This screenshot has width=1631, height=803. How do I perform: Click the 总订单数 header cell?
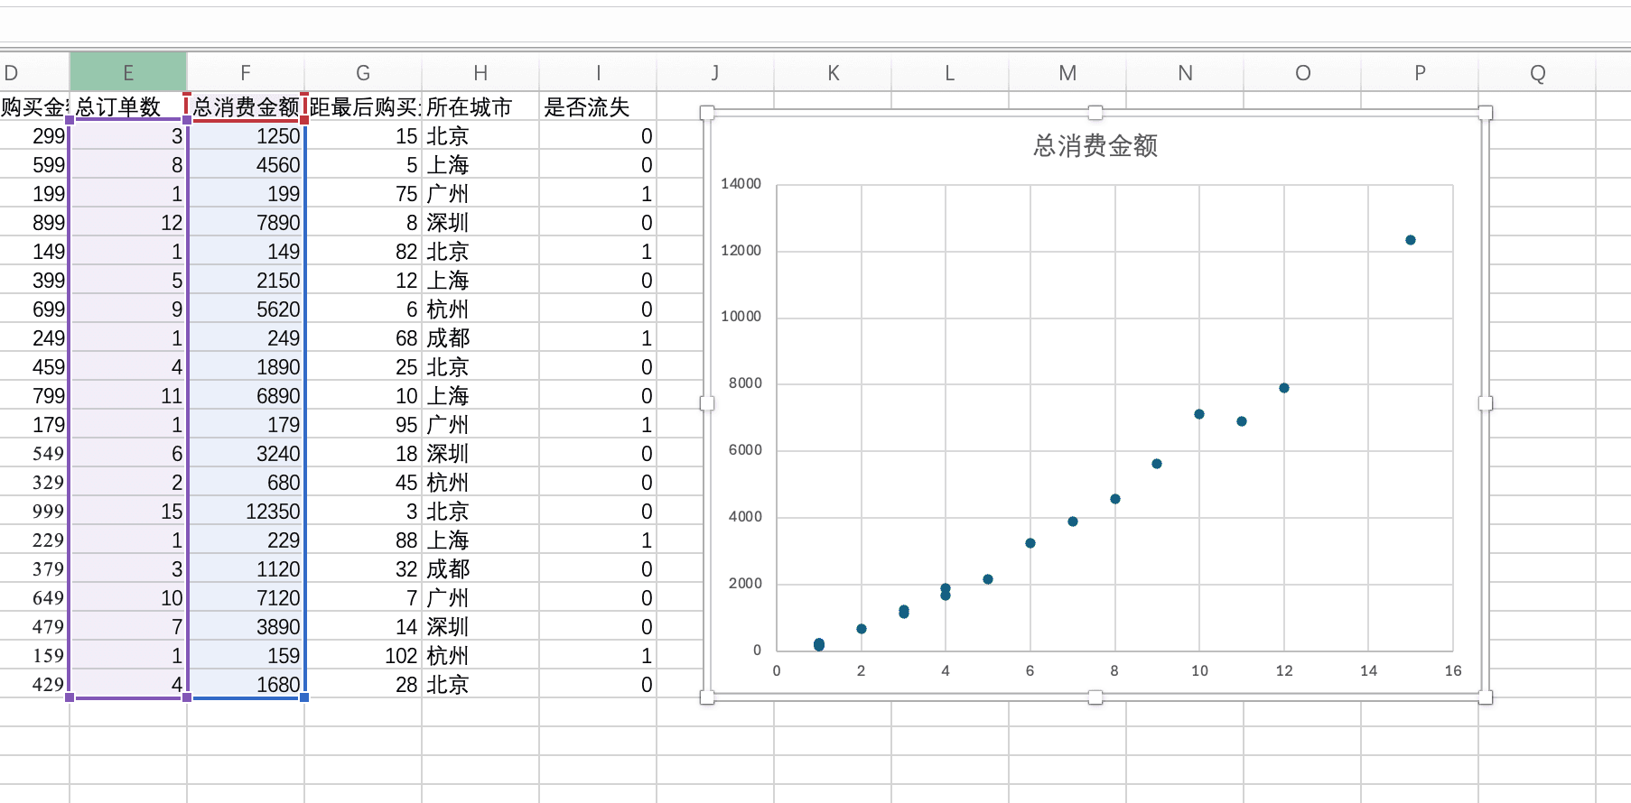tap(128, 107)
